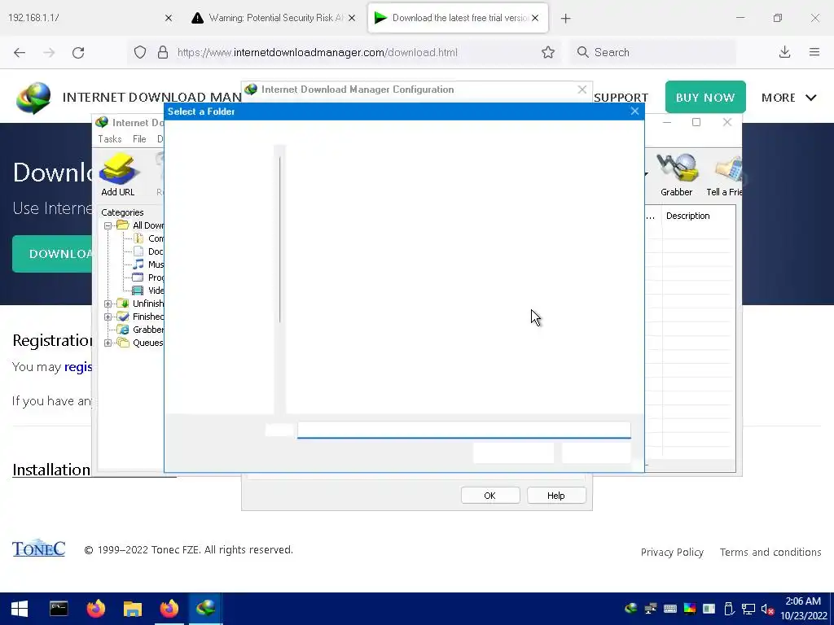Select the All Downloads folder icon

(123, 225)
